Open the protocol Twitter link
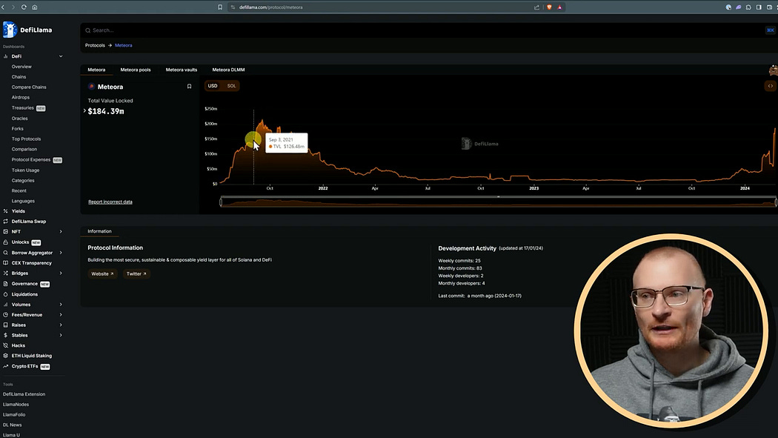The image size is (778, 438). click(x=136, y=273)
